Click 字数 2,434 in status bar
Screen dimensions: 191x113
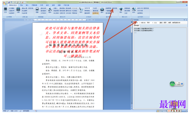[x=14, y=111]
